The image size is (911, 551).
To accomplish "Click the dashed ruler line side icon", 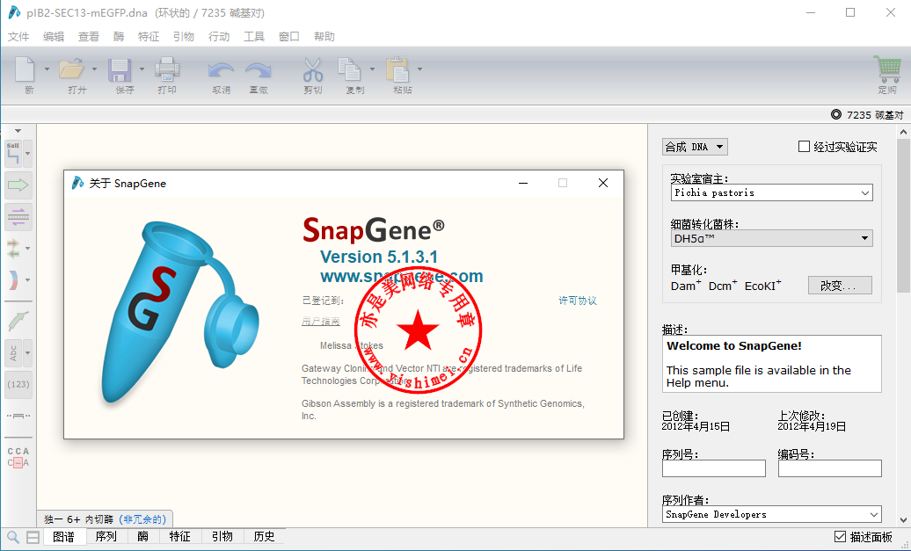I will tap(18, 416).
